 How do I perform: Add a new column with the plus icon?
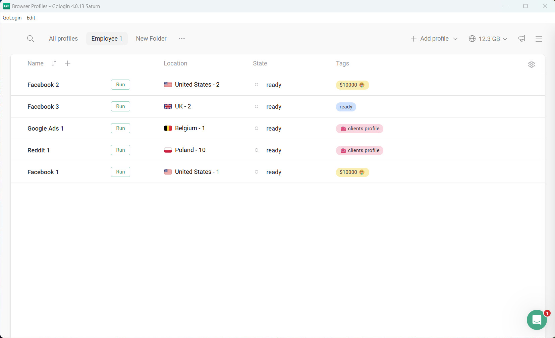point(67,63)
